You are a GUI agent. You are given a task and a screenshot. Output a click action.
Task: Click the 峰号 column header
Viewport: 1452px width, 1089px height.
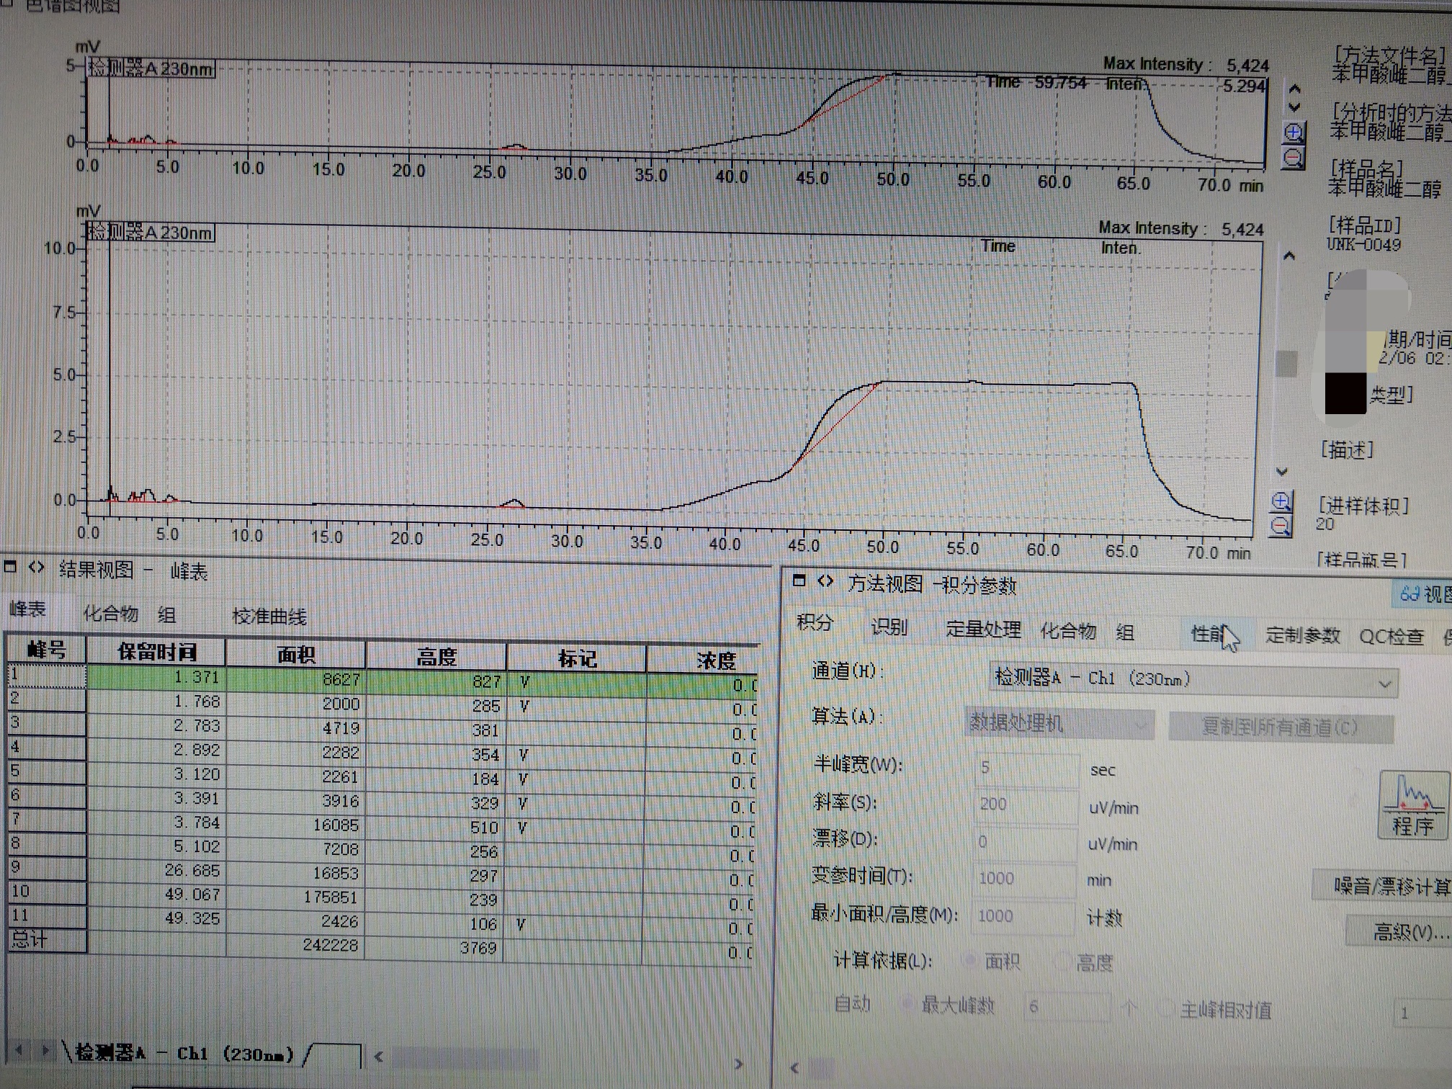tap(47, 650)
